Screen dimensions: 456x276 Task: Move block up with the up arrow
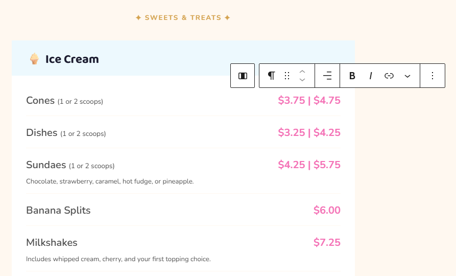[302, 72]
